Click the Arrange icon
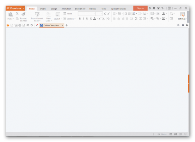Viewport: 195px width, 142px height. [158, 19]
